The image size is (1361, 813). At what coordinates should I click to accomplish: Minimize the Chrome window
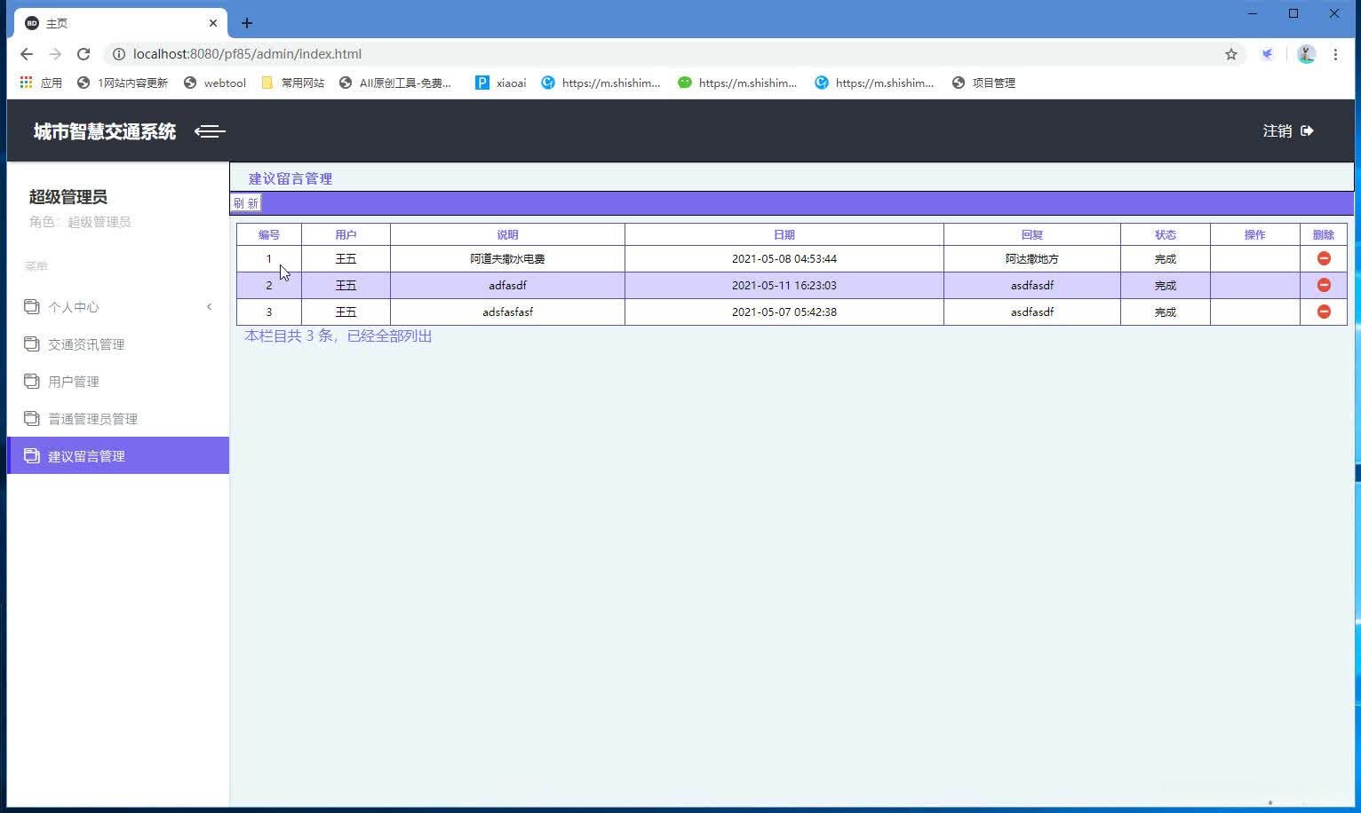point(1253,13)
